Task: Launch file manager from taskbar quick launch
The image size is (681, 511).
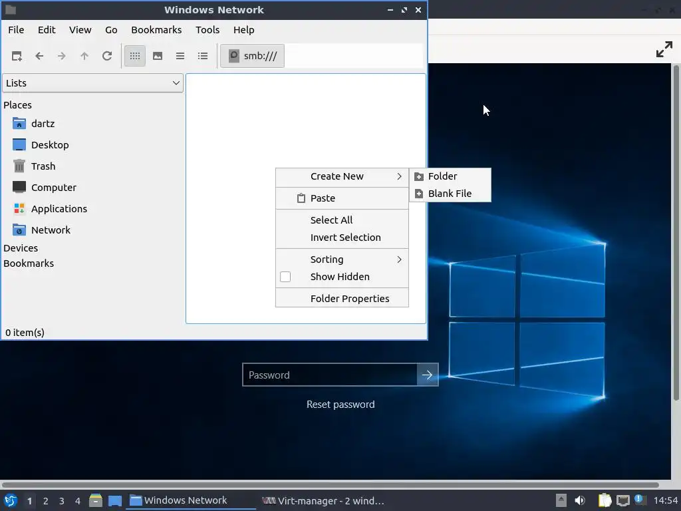Action: (x=96, y=500)
